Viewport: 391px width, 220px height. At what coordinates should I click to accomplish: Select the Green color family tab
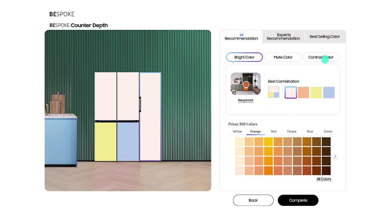pyautogui.click(x=328, y=132)
